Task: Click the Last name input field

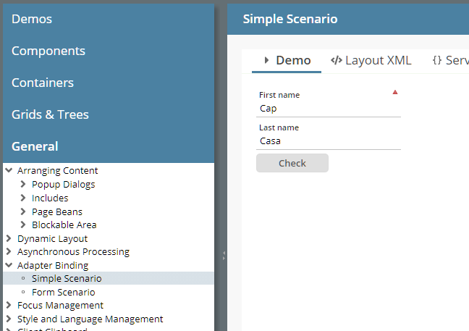Action: tap(328, 141)
